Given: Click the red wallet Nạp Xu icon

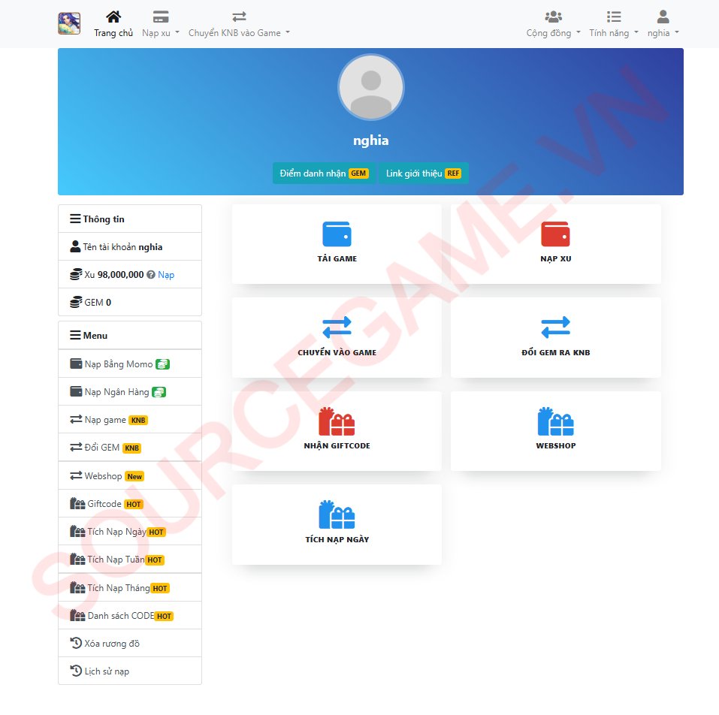Looking at the screenshot, I should 555,234.
